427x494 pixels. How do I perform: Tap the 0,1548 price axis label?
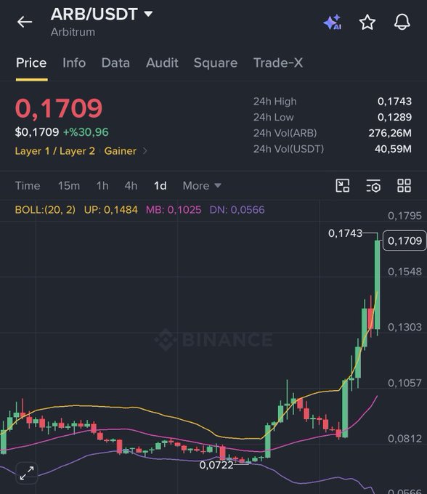404,272
